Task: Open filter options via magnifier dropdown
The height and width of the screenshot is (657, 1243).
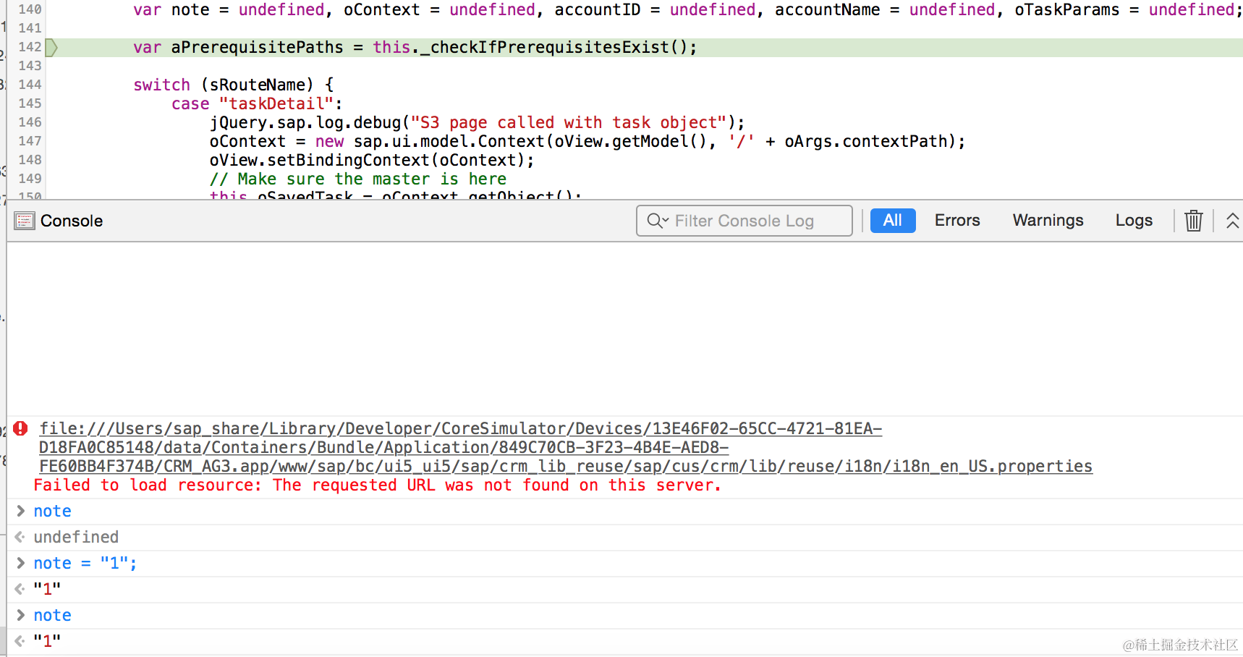Action: (x=658, y=221)
